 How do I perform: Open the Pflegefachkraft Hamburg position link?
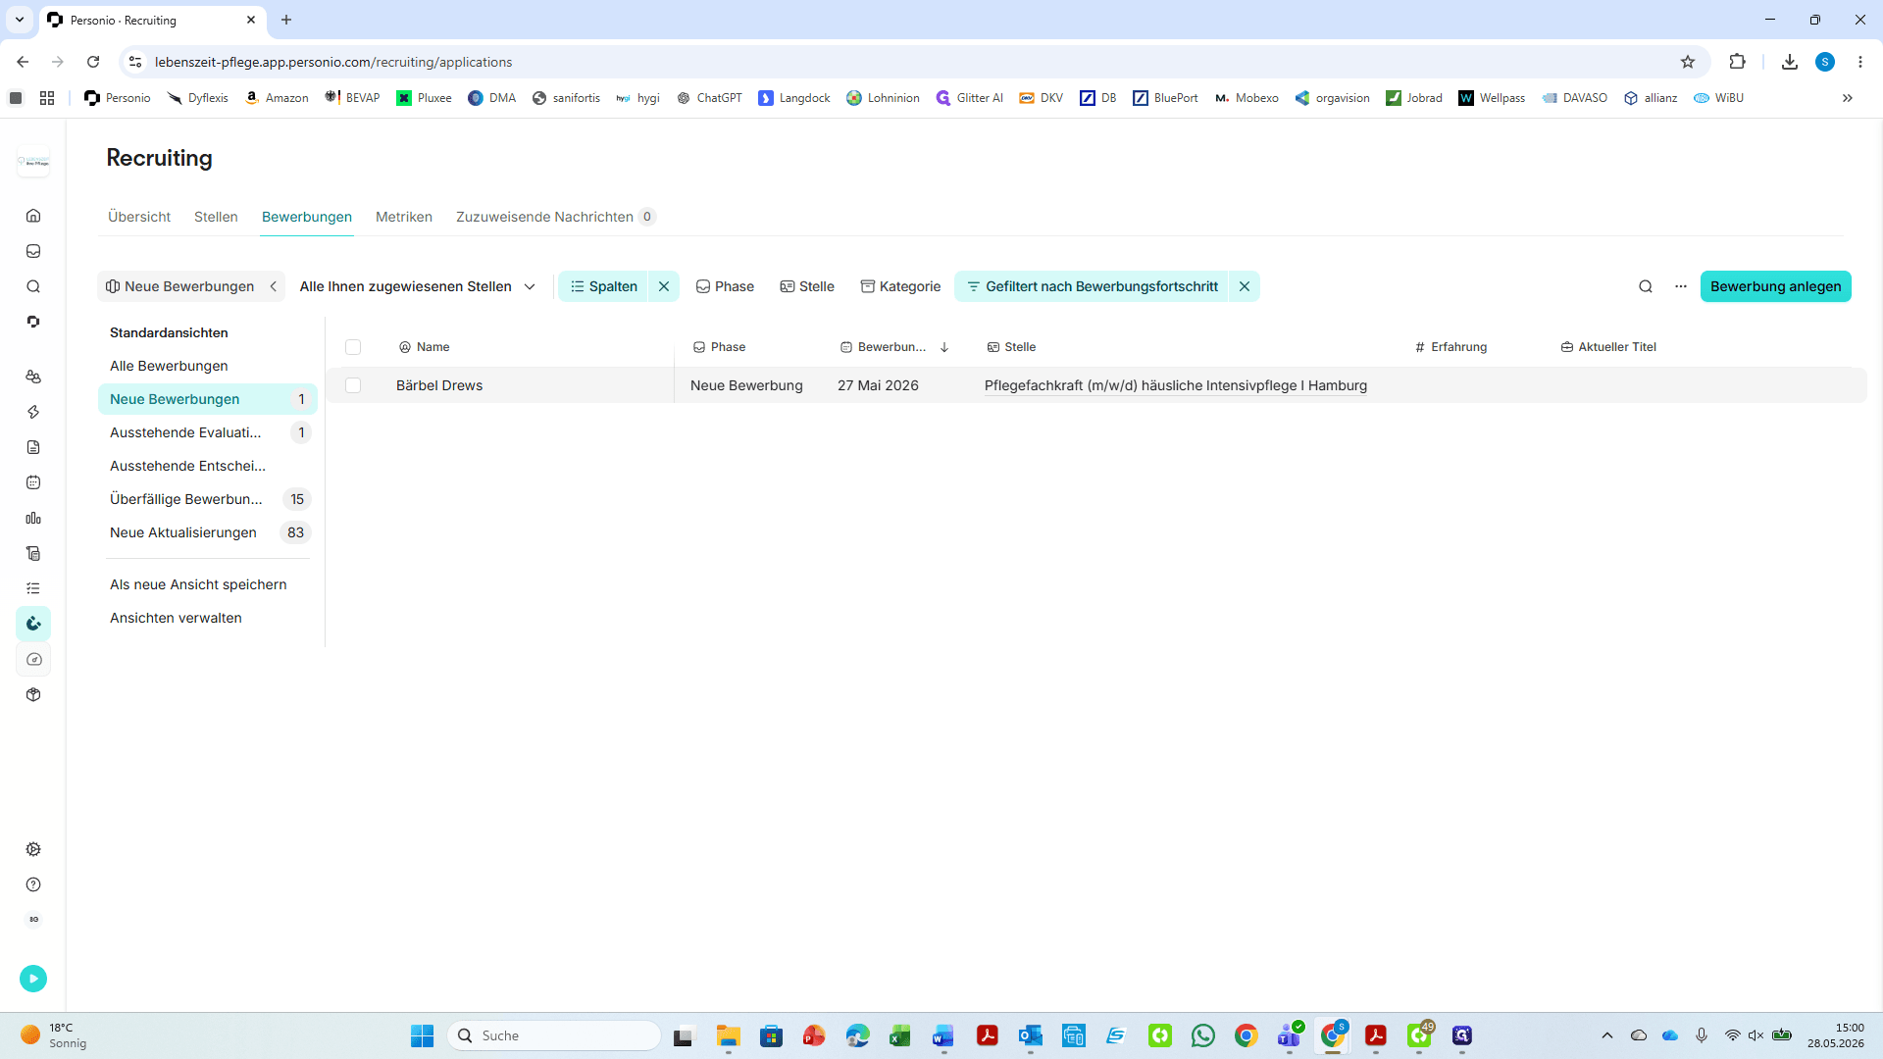pos(1176,385)
